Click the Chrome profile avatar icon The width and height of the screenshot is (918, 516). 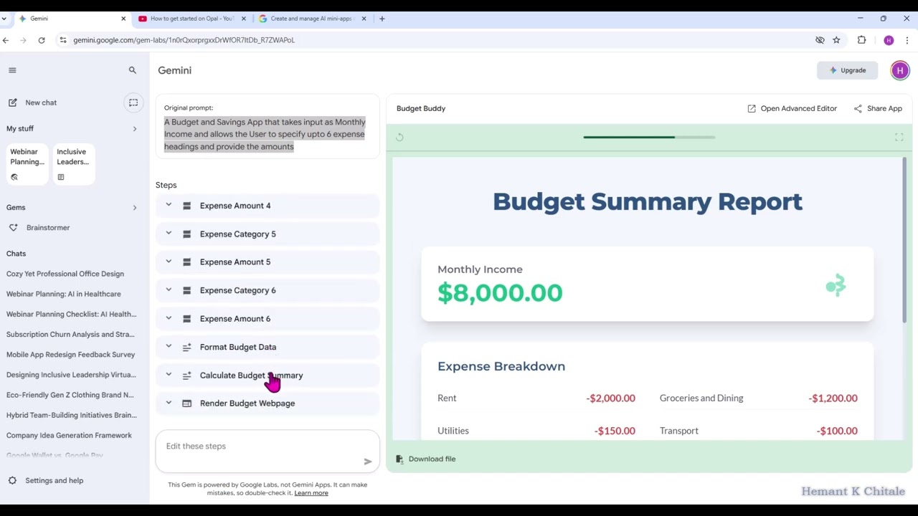coord(889,40)
